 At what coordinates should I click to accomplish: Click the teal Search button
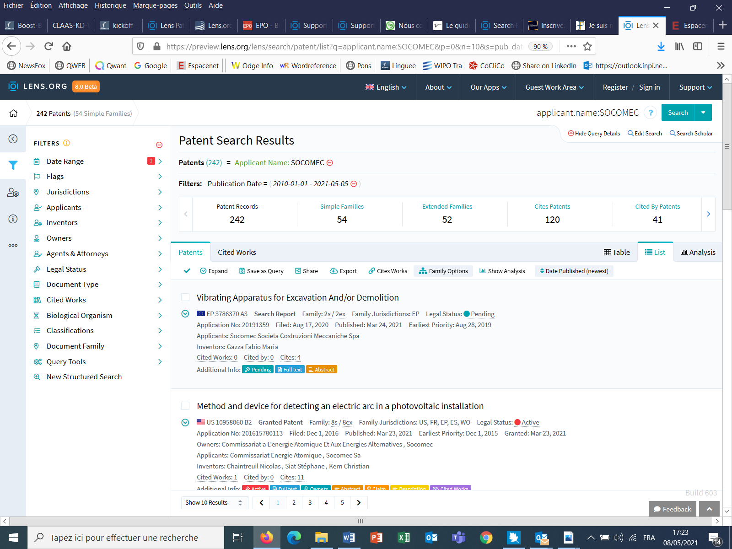coord(678,113)
